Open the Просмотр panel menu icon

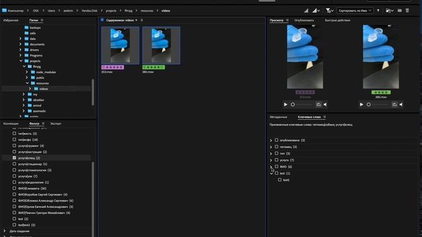click(287, 20)
